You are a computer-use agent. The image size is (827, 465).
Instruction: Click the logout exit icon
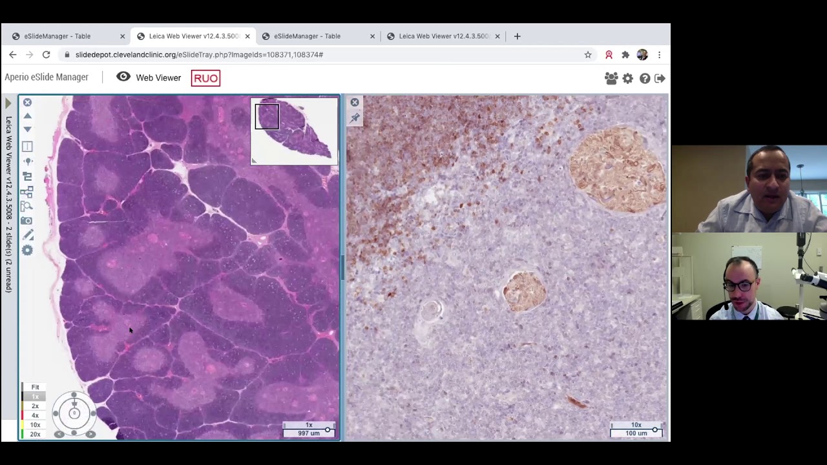click(x=660, y=78)
